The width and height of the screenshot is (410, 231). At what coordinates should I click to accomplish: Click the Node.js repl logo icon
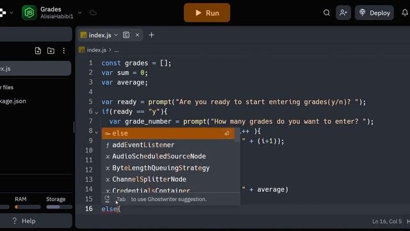pos(29,13)
